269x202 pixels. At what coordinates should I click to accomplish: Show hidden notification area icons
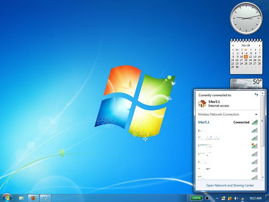click(x=217, y=198)
